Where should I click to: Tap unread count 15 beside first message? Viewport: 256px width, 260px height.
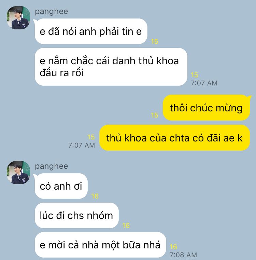click(154, 41)
